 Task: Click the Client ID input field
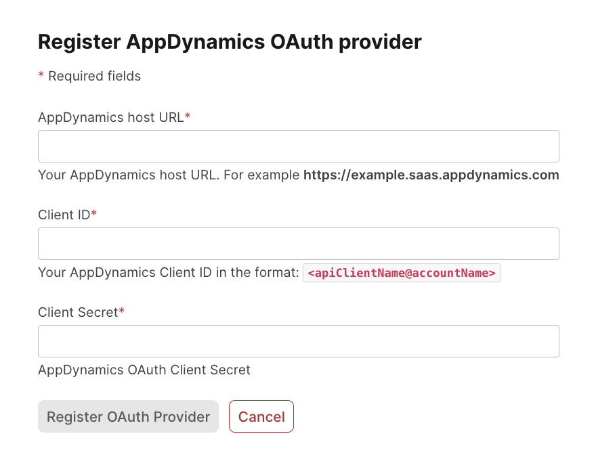pos(298,243)
